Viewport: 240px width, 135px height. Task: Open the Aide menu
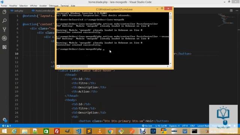73,6
